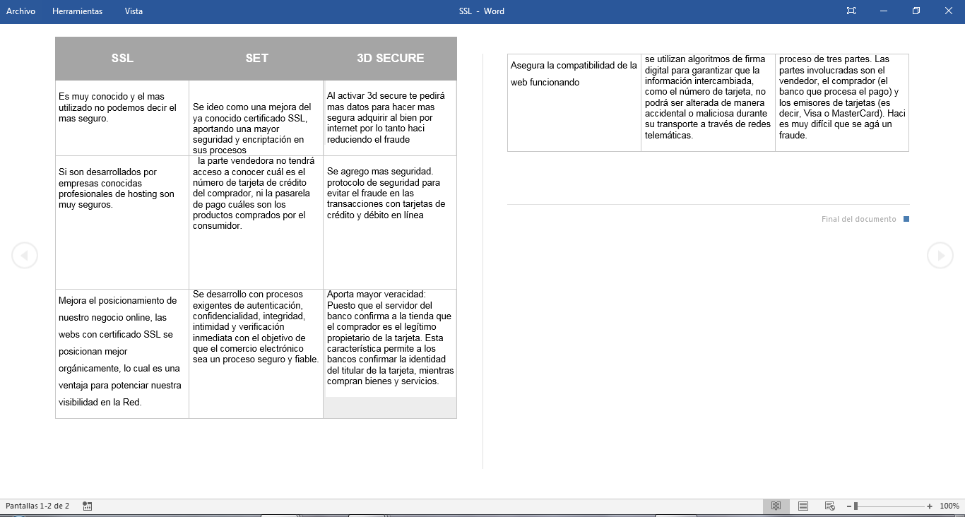Switch to Read Mode view icon
The width and height of the screenshot is (965, 517).
coord(776,506)
